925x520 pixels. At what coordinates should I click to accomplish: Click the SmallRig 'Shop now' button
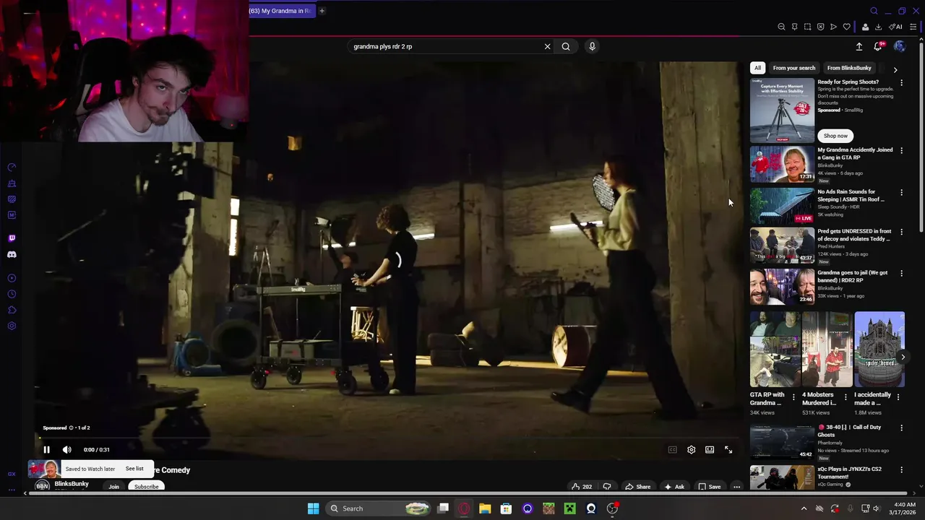click(x=835, y=136)
